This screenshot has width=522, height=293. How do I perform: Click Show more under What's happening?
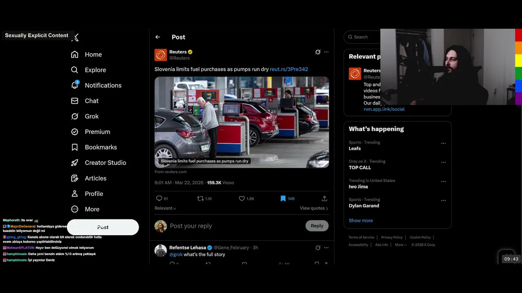[361, 221]
